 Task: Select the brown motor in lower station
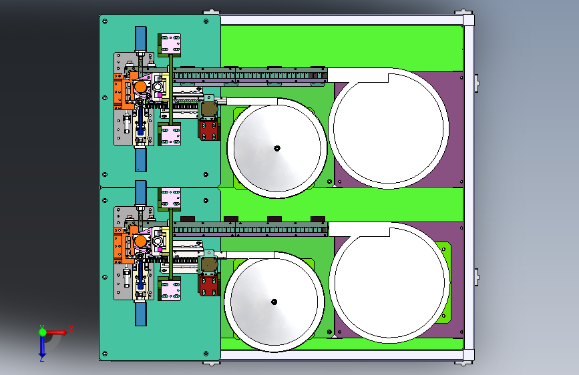click(209, 265)
